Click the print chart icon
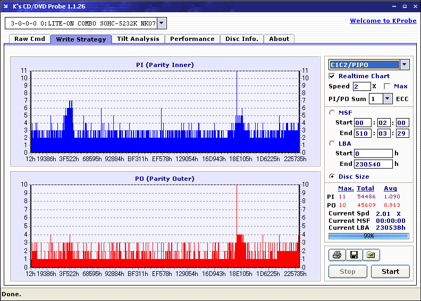This screenshot has width=421, height=301. click(x=336, y=255)
